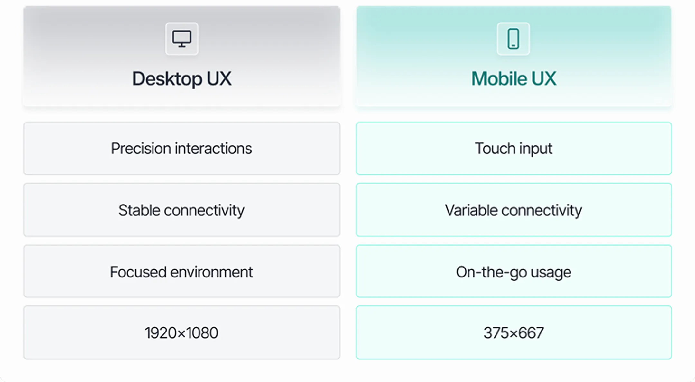The image size is (695, 382).
Task: Click the 'Stable connectivity' text
Action: click(x=181, y=211)
